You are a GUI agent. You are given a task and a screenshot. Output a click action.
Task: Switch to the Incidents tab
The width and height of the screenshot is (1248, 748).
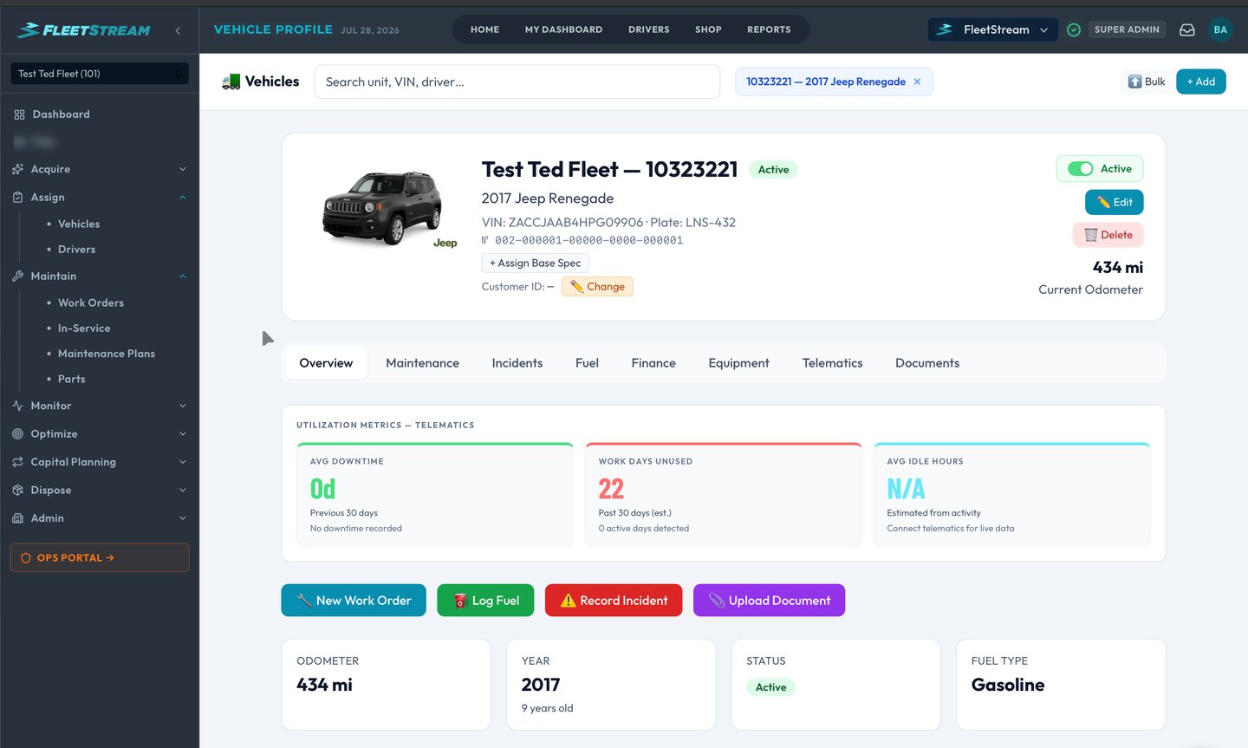pos(517,363)
